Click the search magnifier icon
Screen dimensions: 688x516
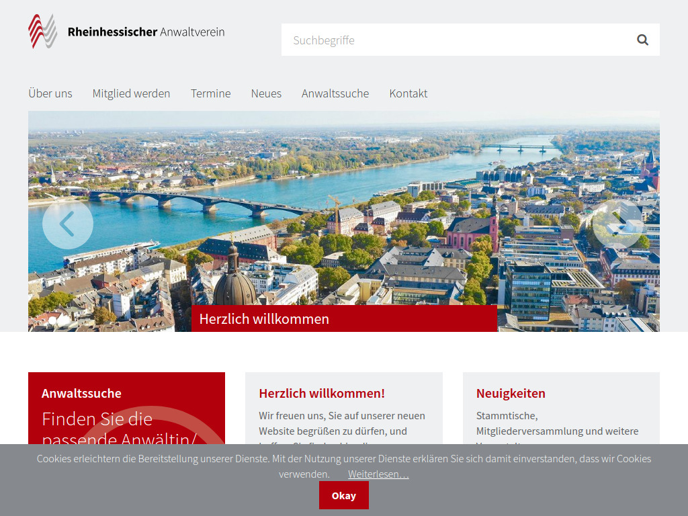click(642, 40)
